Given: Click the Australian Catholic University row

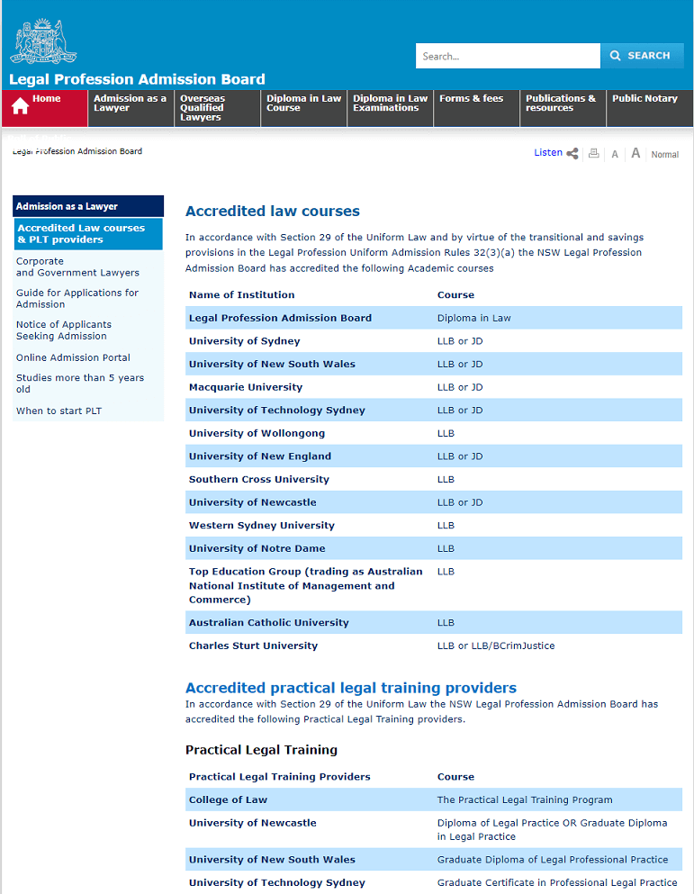Looking at the screenshot, I should pyautogui.click(x=433, y=623).
